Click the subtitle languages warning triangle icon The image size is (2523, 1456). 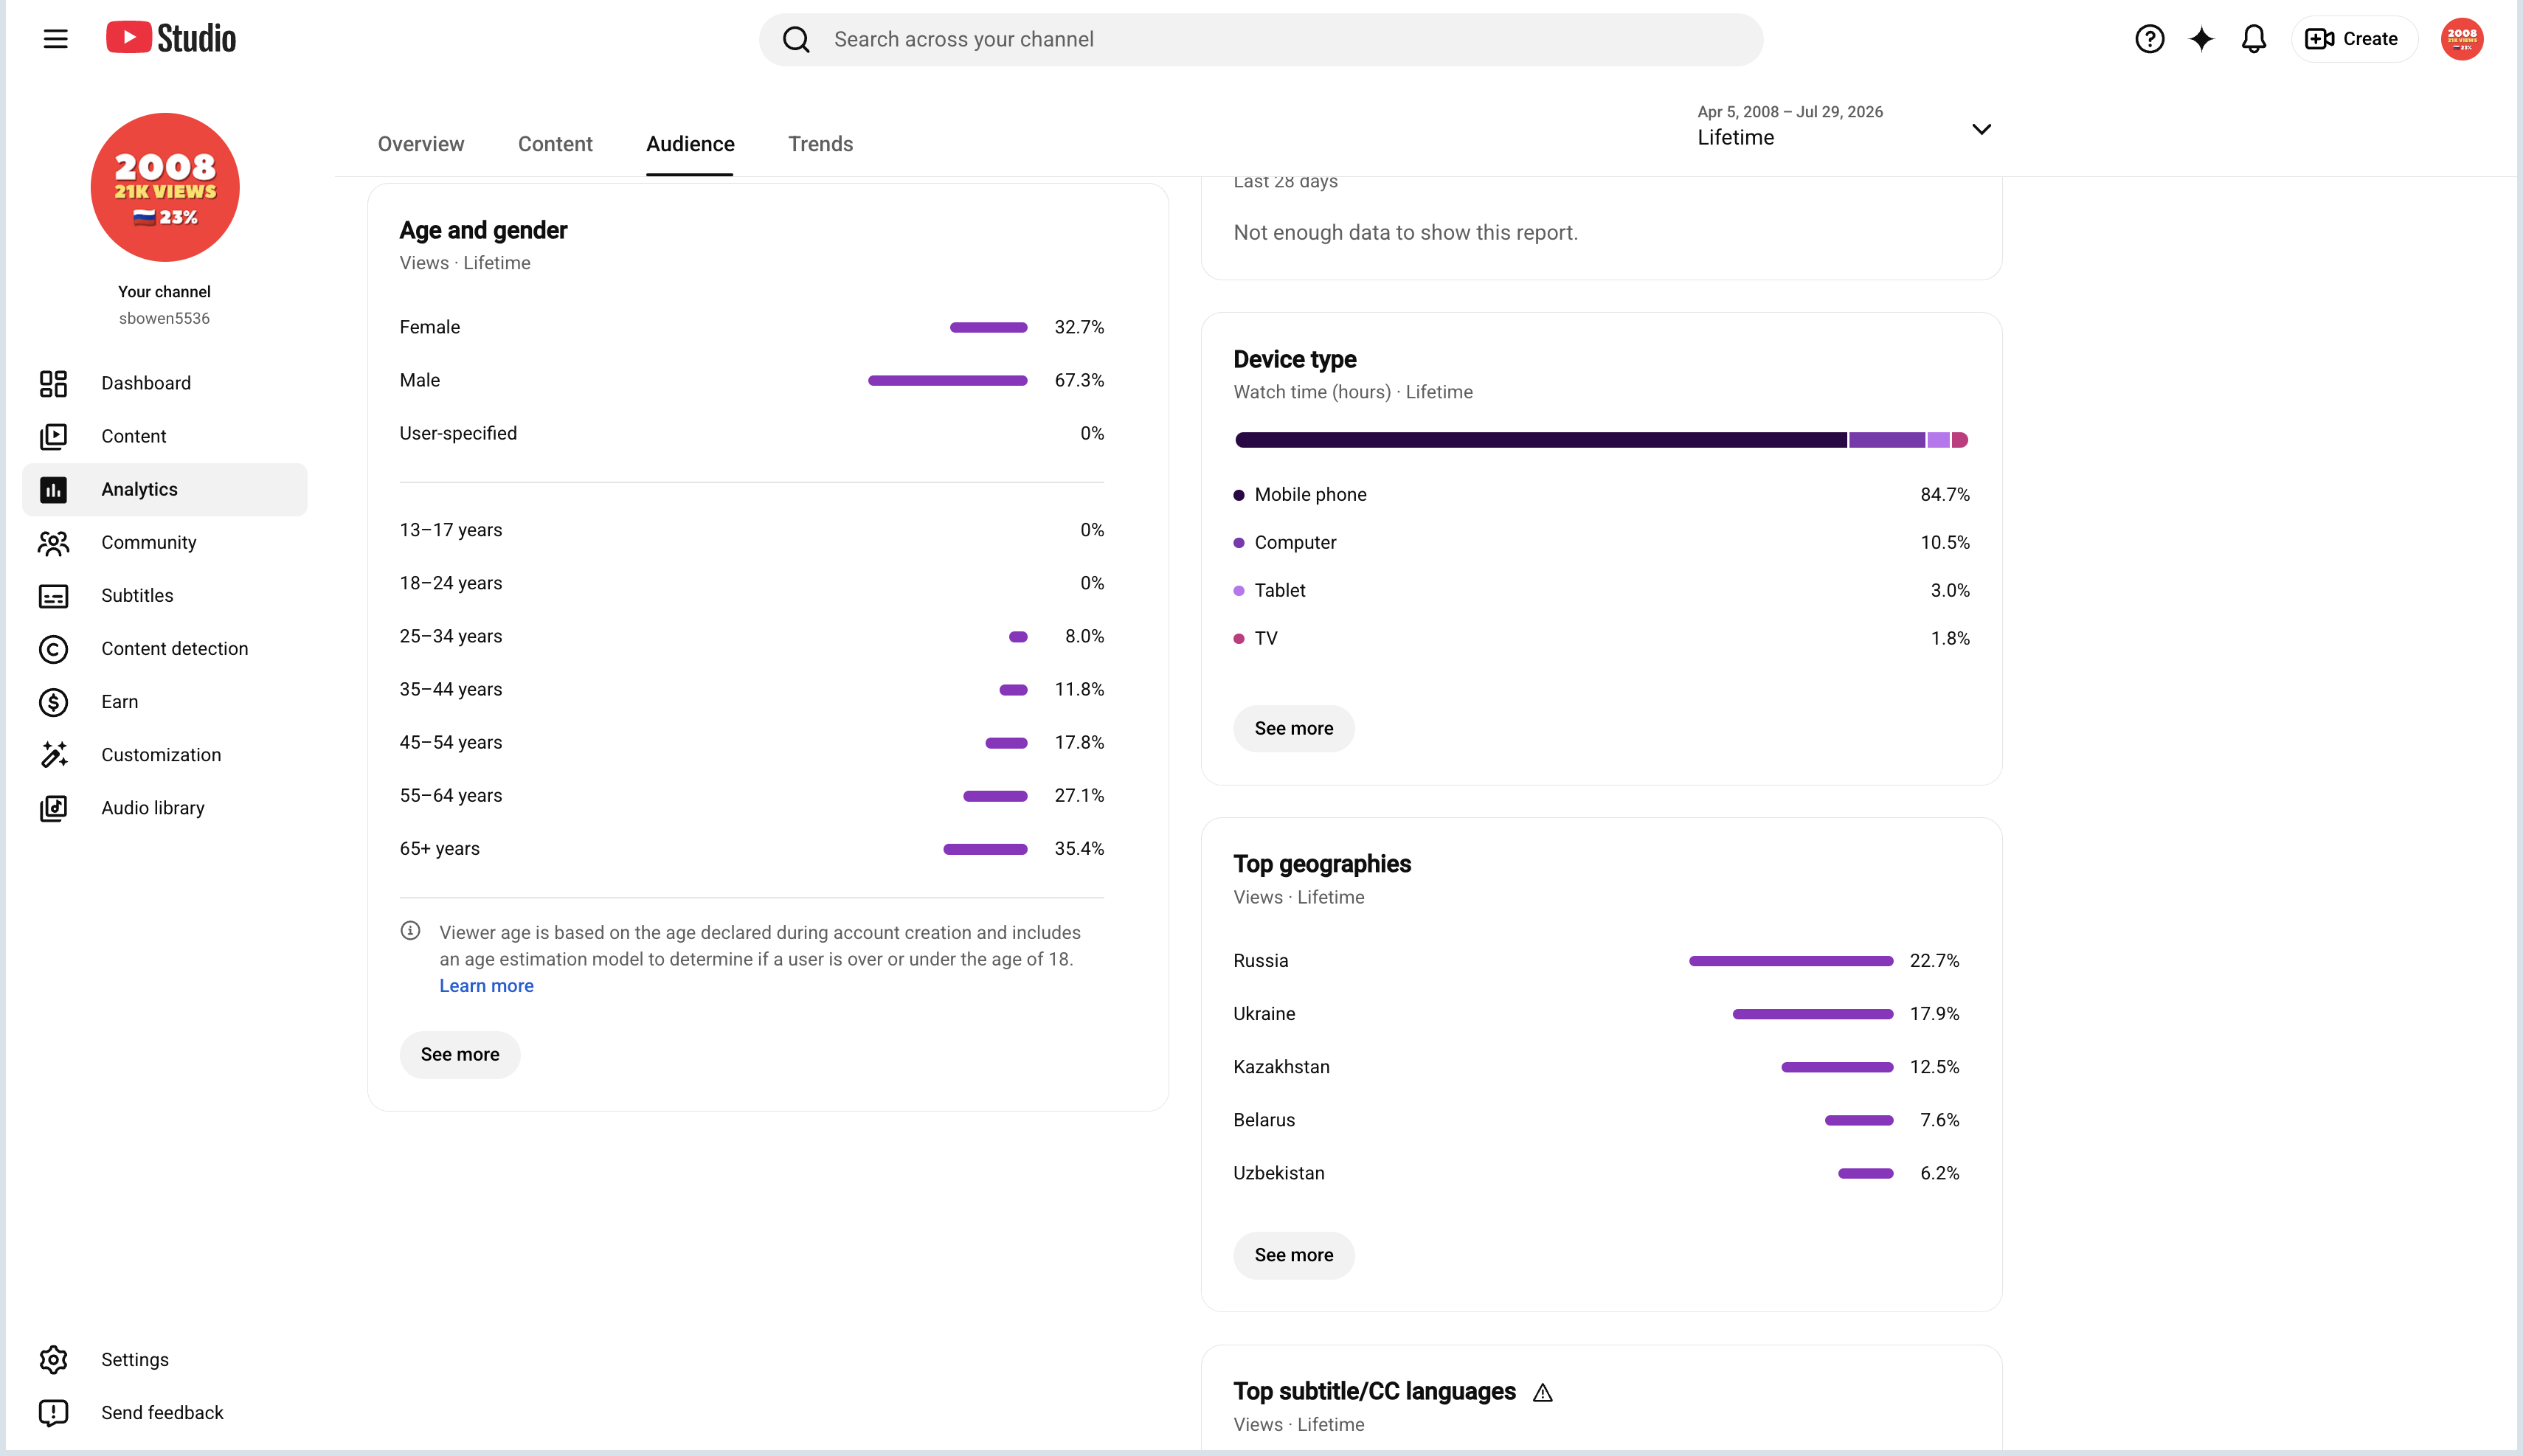tap(1542, 1392)
